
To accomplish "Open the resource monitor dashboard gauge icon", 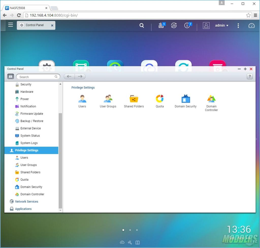I will tap(251, 25).
